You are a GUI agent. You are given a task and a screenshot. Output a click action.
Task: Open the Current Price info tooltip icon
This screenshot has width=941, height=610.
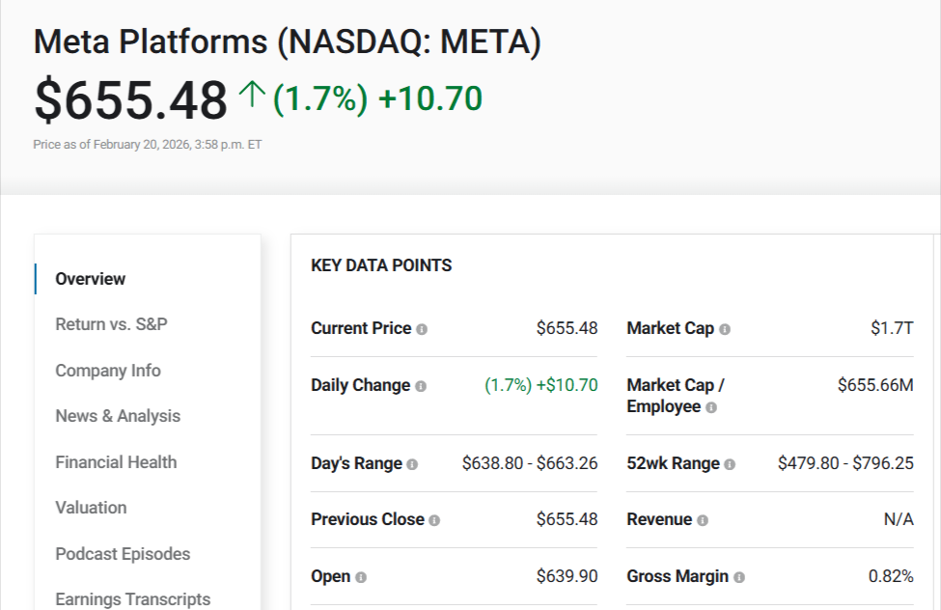423,328
